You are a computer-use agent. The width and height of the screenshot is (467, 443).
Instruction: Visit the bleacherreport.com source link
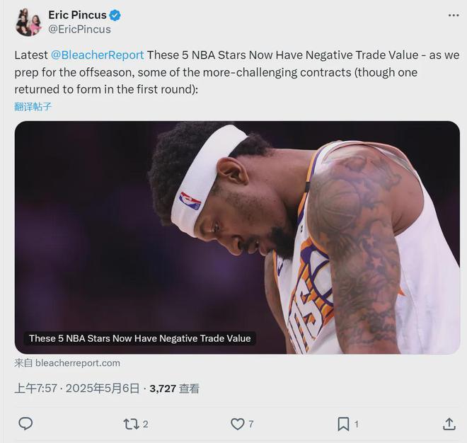pos(67,363)
